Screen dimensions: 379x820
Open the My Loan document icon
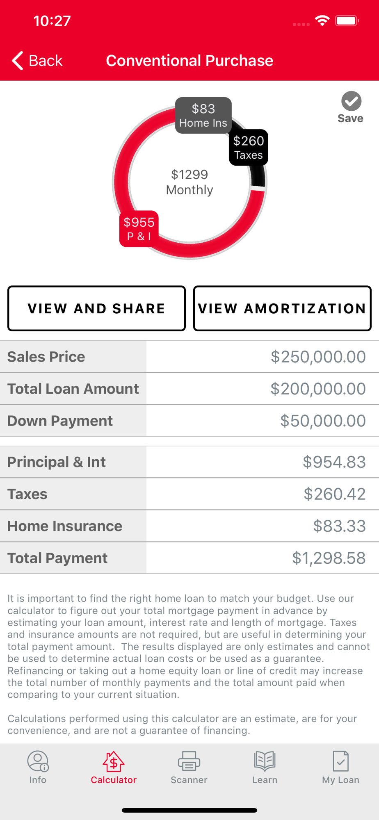click(x=341, y=761)
